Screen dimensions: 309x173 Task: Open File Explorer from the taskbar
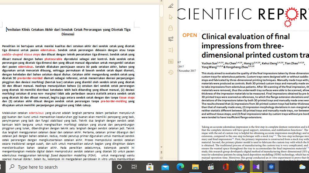point(195,167)
